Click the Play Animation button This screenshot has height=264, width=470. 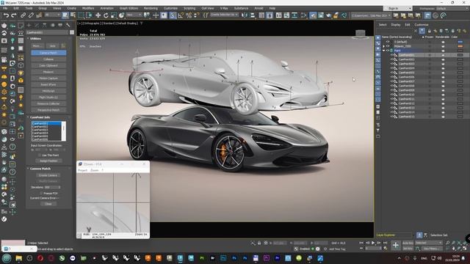pos(373,243)
